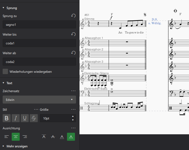Open the Edwin font dropdown
The height and width of the screenshot is (150, 189).
point(39,100)
